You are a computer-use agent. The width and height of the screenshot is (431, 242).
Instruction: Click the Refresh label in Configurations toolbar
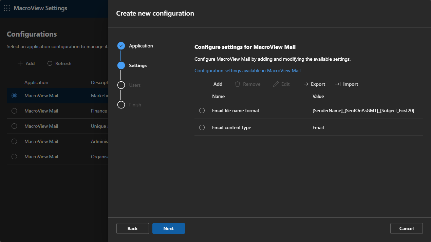tap(63, 63)
